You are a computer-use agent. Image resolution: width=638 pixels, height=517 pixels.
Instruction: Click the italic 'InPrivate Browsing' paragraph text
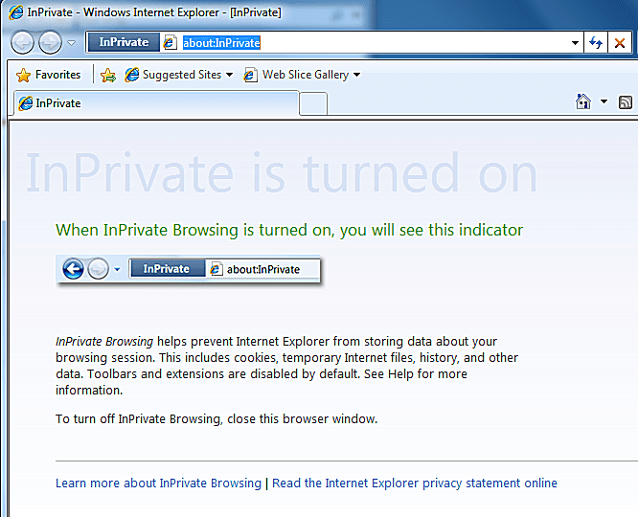click(x=104, y=341)
